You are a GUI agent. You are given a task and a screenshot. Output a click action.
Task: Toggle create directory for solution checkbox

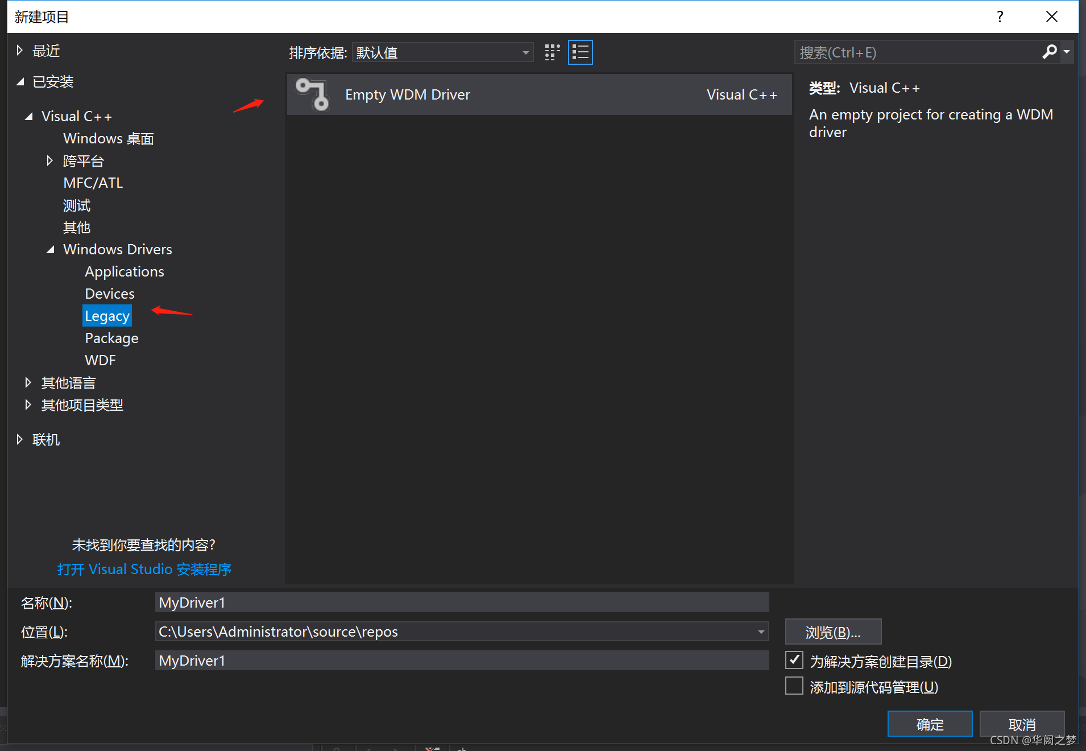794,661
